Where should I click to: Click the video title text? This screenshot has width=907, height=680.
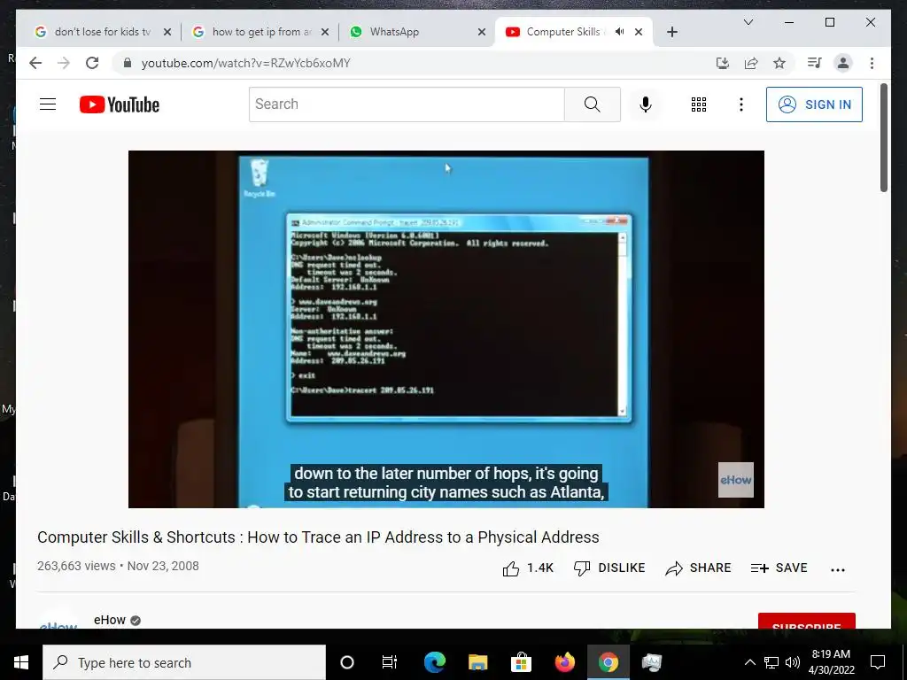(x=318, y=537)
